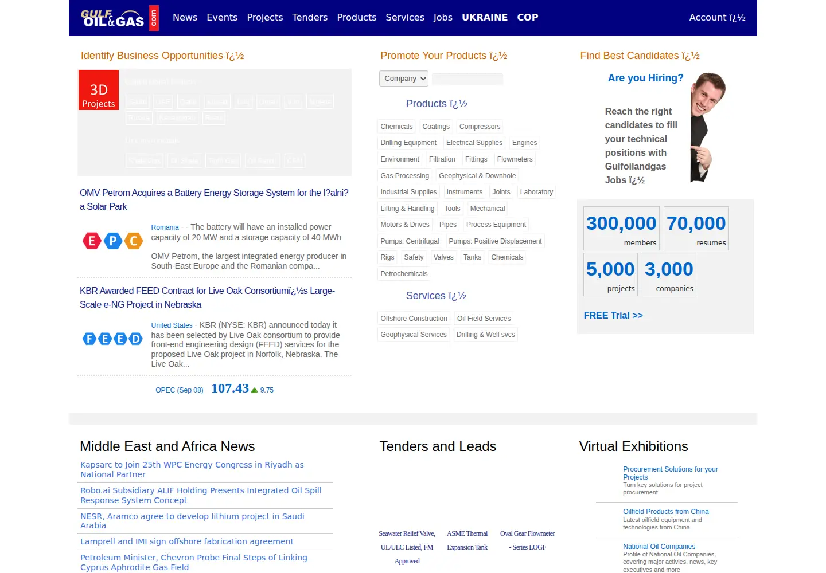
Task: Click the Romania country link
Action: click(x=165, y=227)
